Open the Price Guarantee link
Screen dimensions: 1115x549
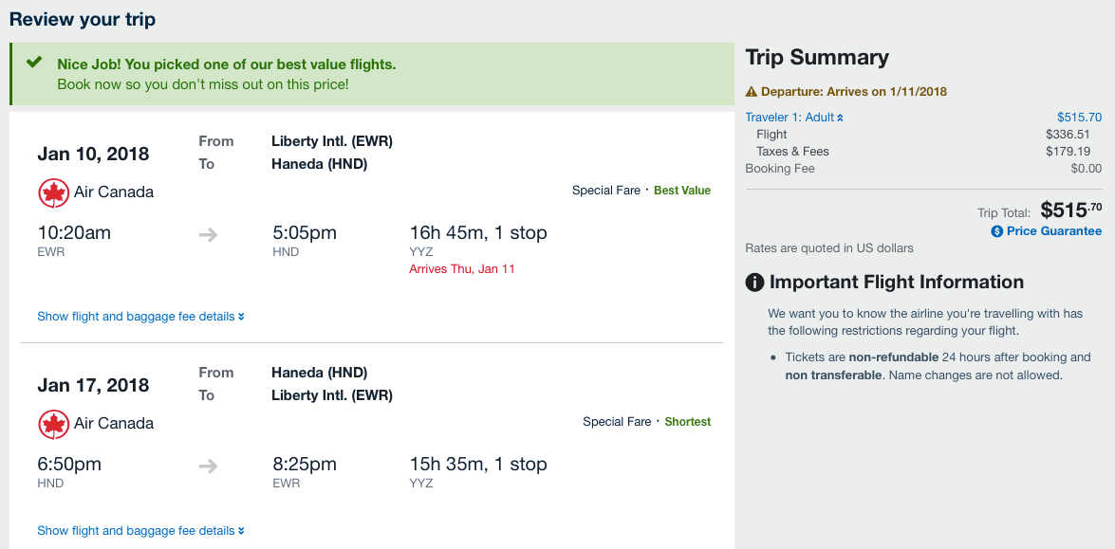point(1054,231)
